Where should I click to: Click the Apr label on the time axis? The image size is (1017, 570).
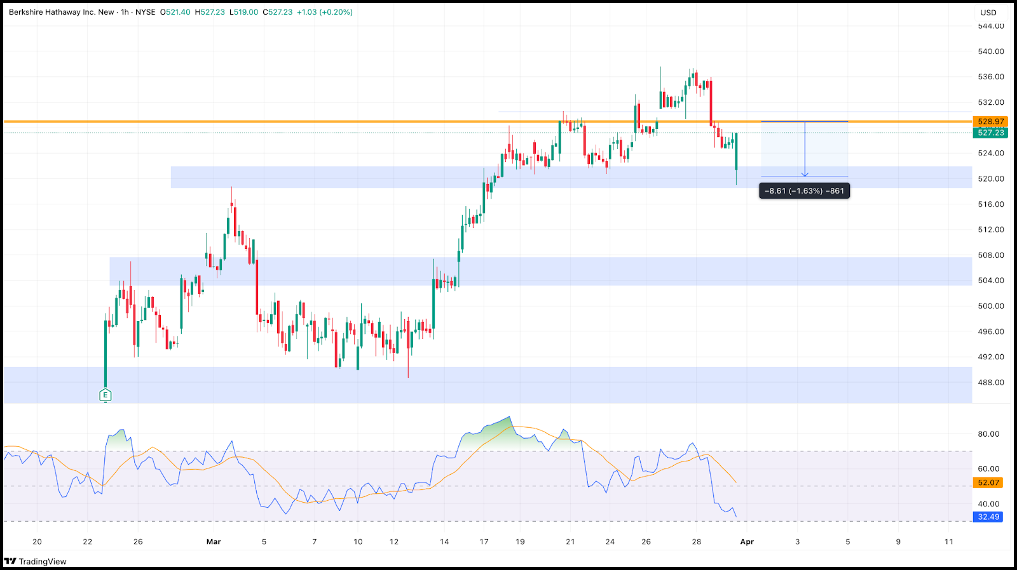pyautogui.click(x=747, y=541)
